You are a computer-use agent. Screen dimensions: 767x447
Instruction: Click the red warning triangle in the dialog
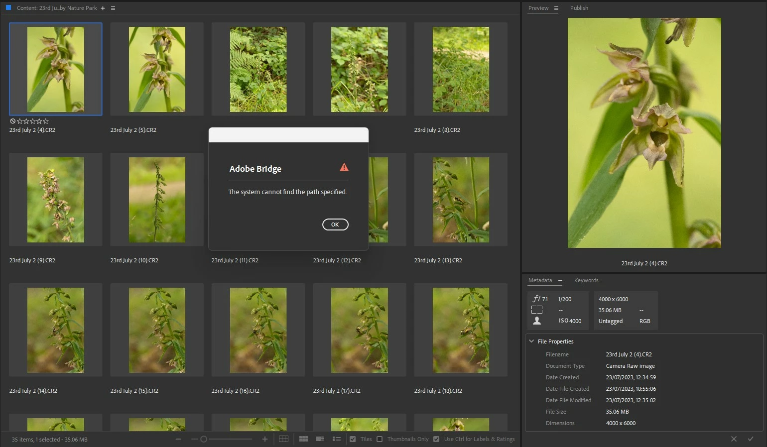344,167
